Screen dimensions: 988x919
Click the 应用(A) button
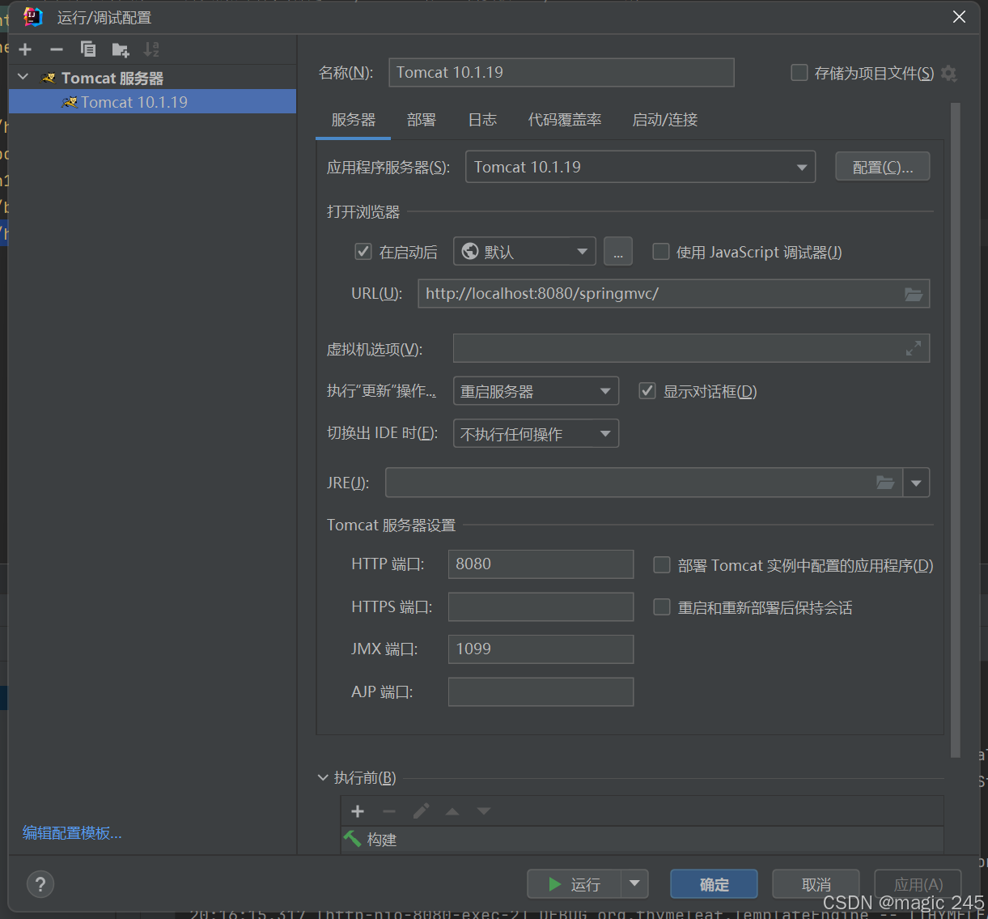click(918, 884)
